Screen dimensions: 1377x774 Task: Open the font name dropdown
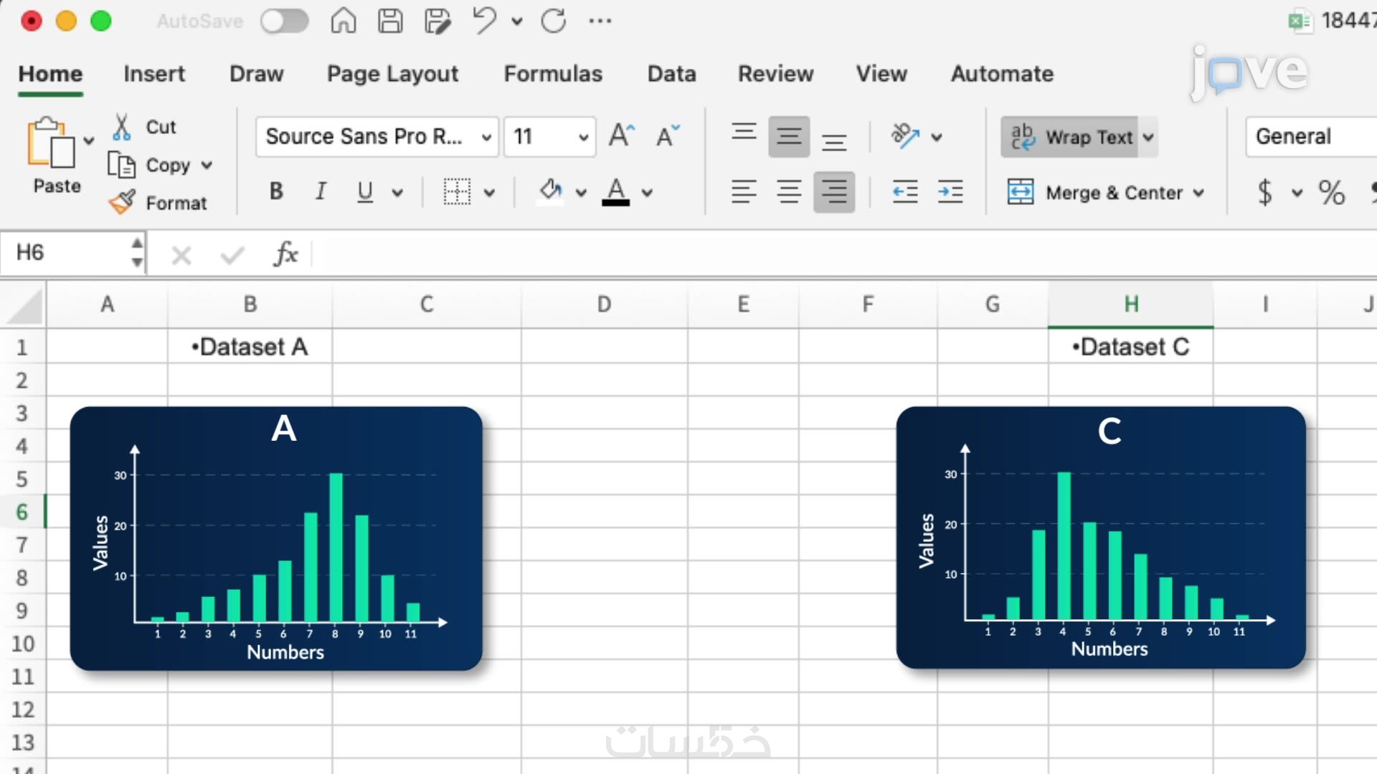click(x=486, y=137)
